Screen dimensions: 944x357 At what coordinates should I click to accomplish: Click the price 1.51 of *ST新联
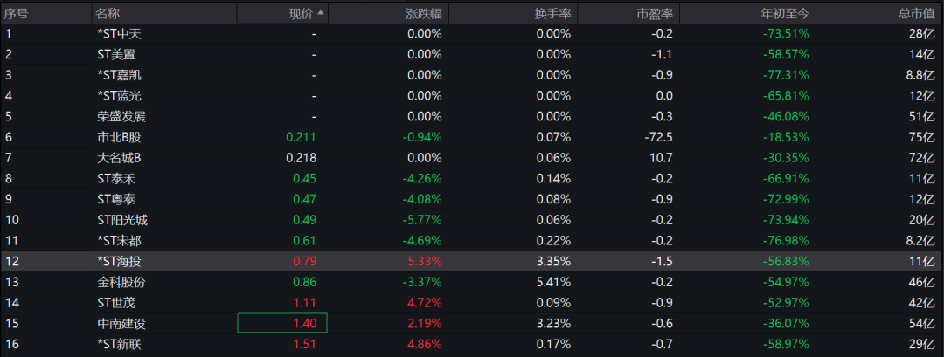pos(304,345)
